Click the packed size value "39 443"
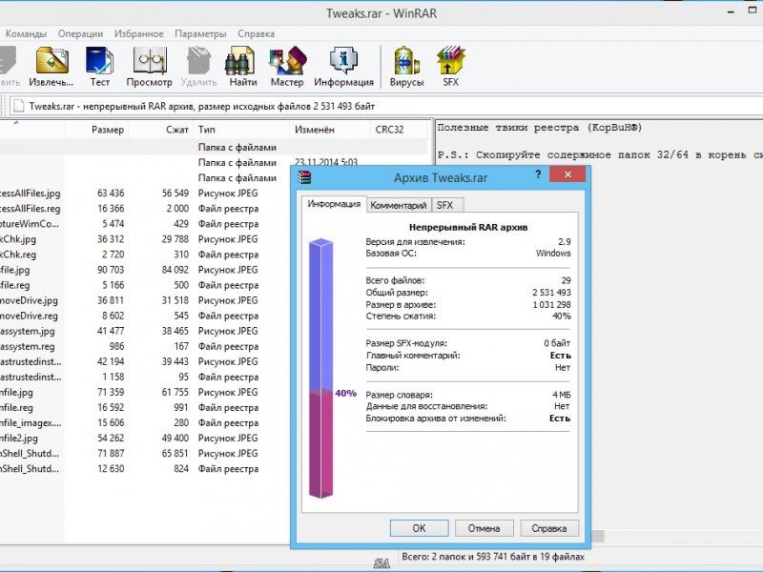 point(175,361)
